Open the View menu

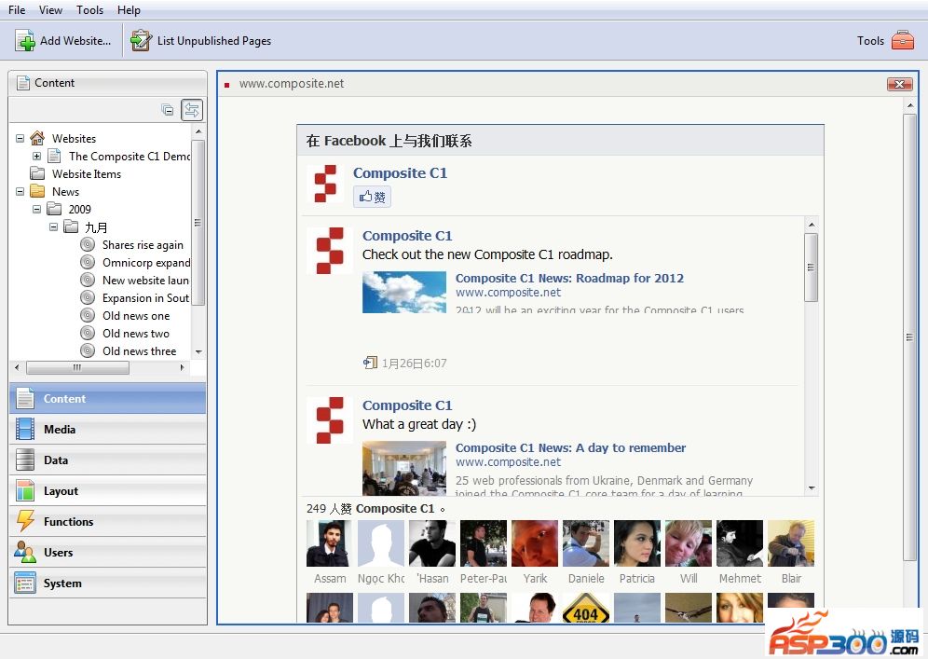tap(50, 10)
